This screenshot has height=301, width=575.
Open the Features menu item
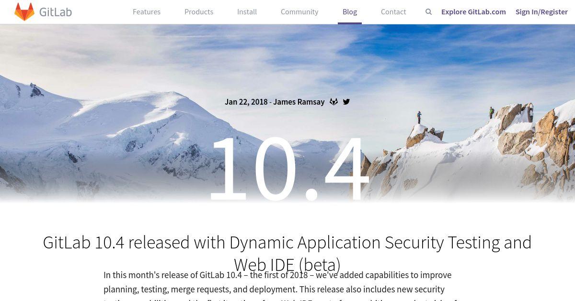click(147, 12)
